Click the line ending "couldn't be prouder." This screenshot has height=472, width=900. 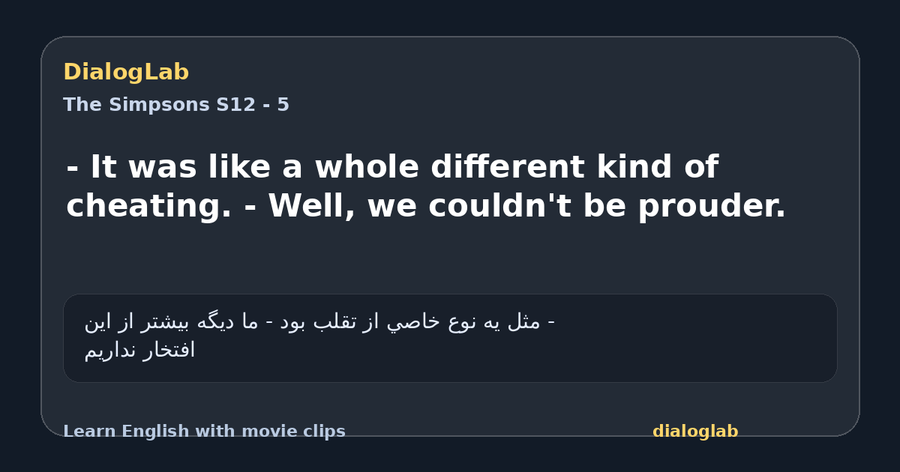click(x=426, y=206)
